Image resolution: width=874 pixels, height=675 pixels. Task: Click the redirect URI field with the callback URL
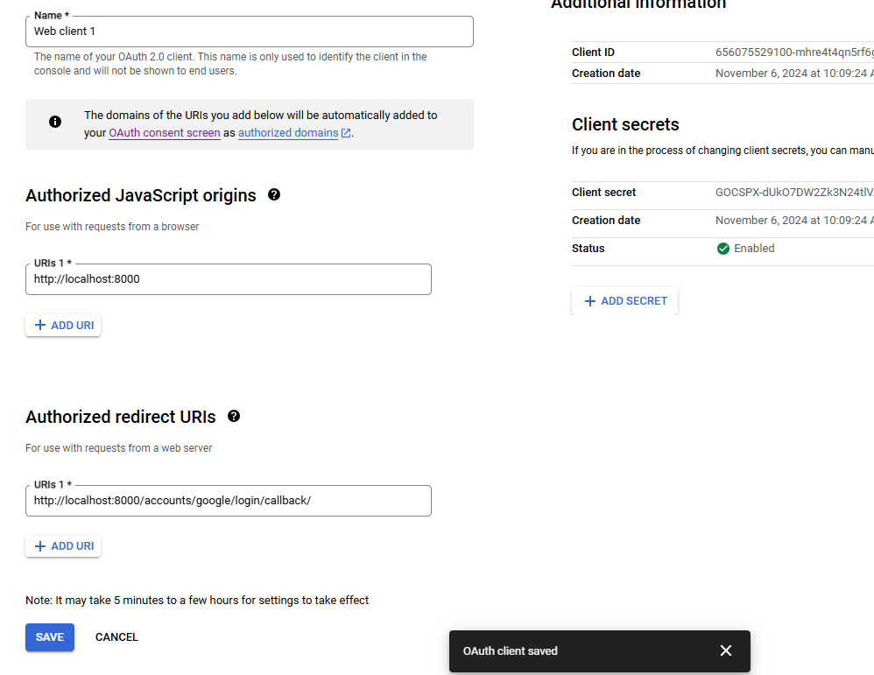coord(228,501)
